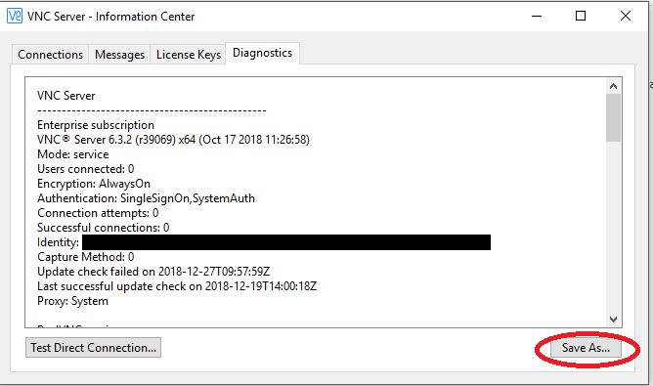Click the scrollbar up arrow
This screenshot has height=386, width=653.
click(x=613, y=86)
